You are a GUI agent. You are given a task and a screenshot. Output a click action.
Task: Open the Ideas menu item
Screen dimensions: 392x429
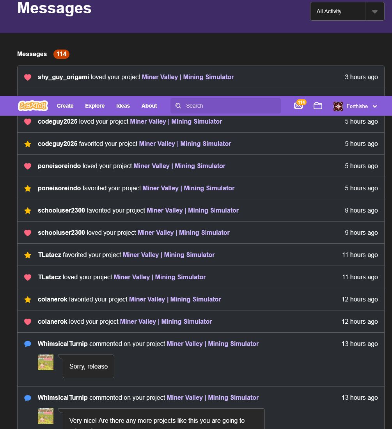(x=123, y=106)
